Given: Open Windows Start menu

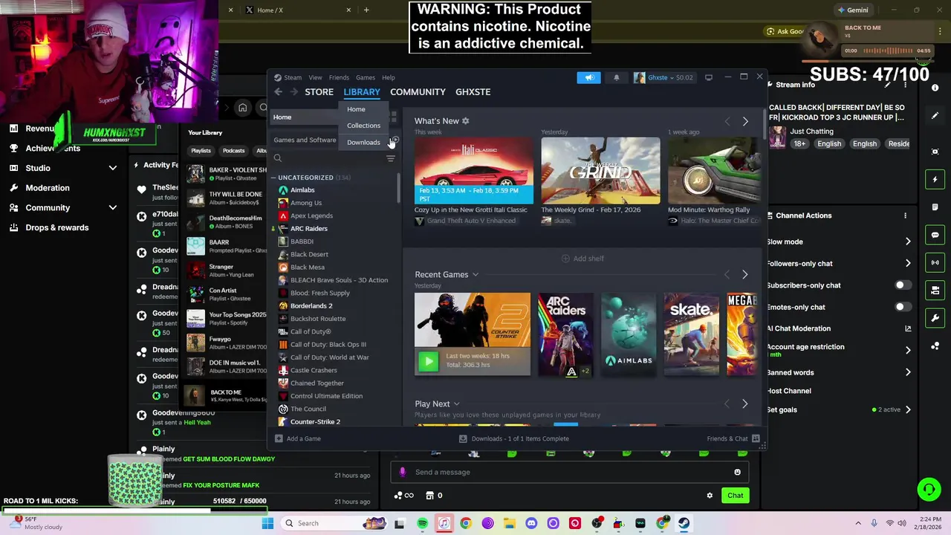Looking at the screenshot, I should coord(267,523).
